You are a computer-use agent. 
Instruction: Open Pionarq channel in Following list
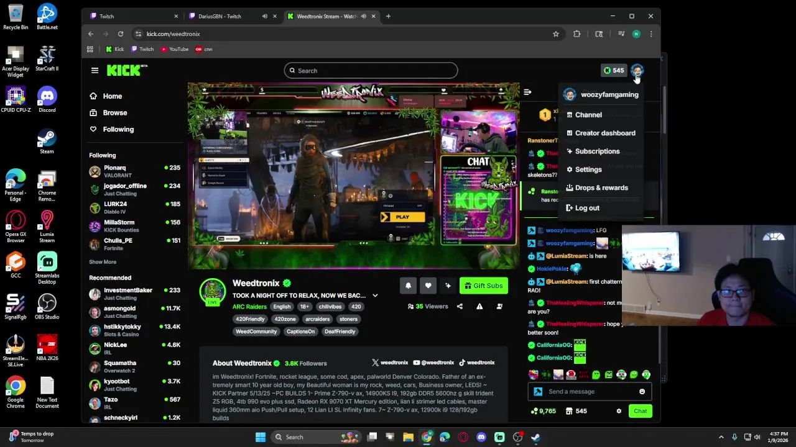[134, 171]
